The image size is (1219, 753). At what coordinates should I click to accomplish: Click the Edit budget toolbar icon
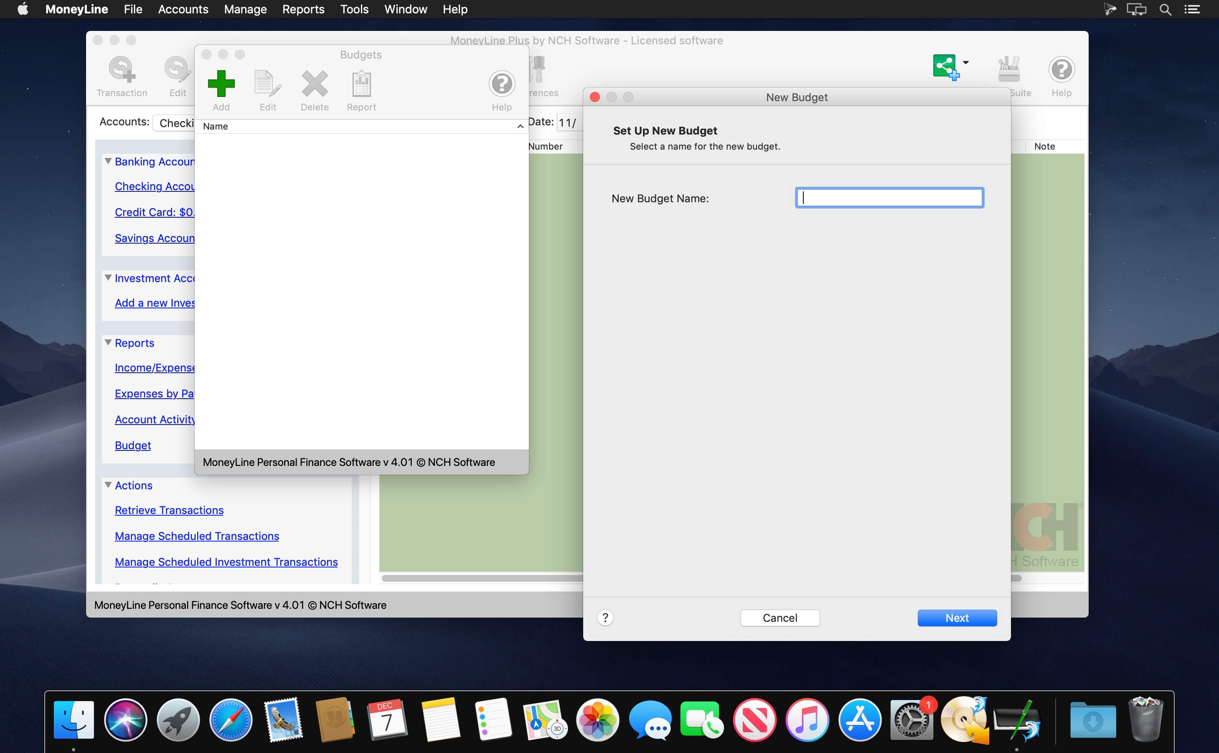click(x=267, y=84)
